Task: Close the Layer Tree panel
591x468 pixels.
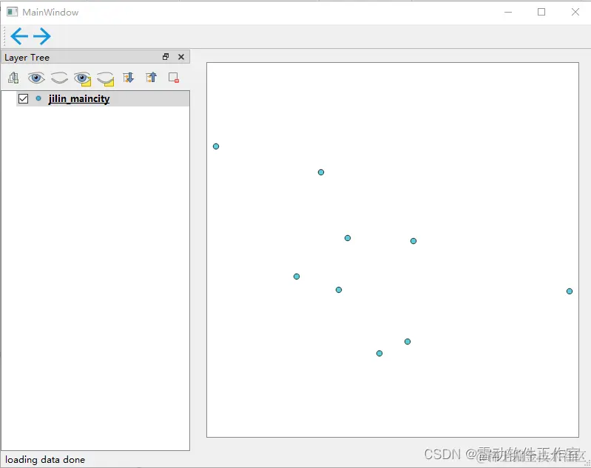Action: point(181,57)
